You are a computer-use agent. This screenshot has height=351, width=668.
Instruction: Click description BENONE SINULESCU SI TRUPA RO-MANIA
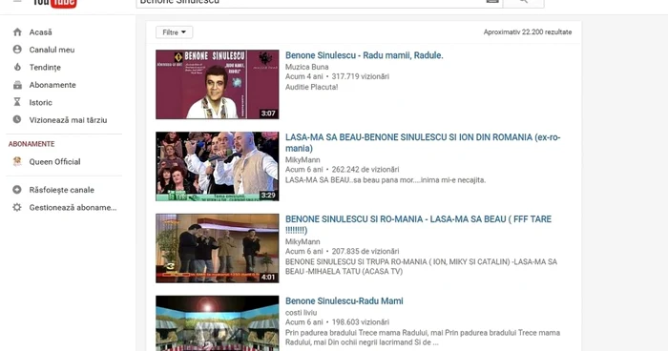pos(422,267)
